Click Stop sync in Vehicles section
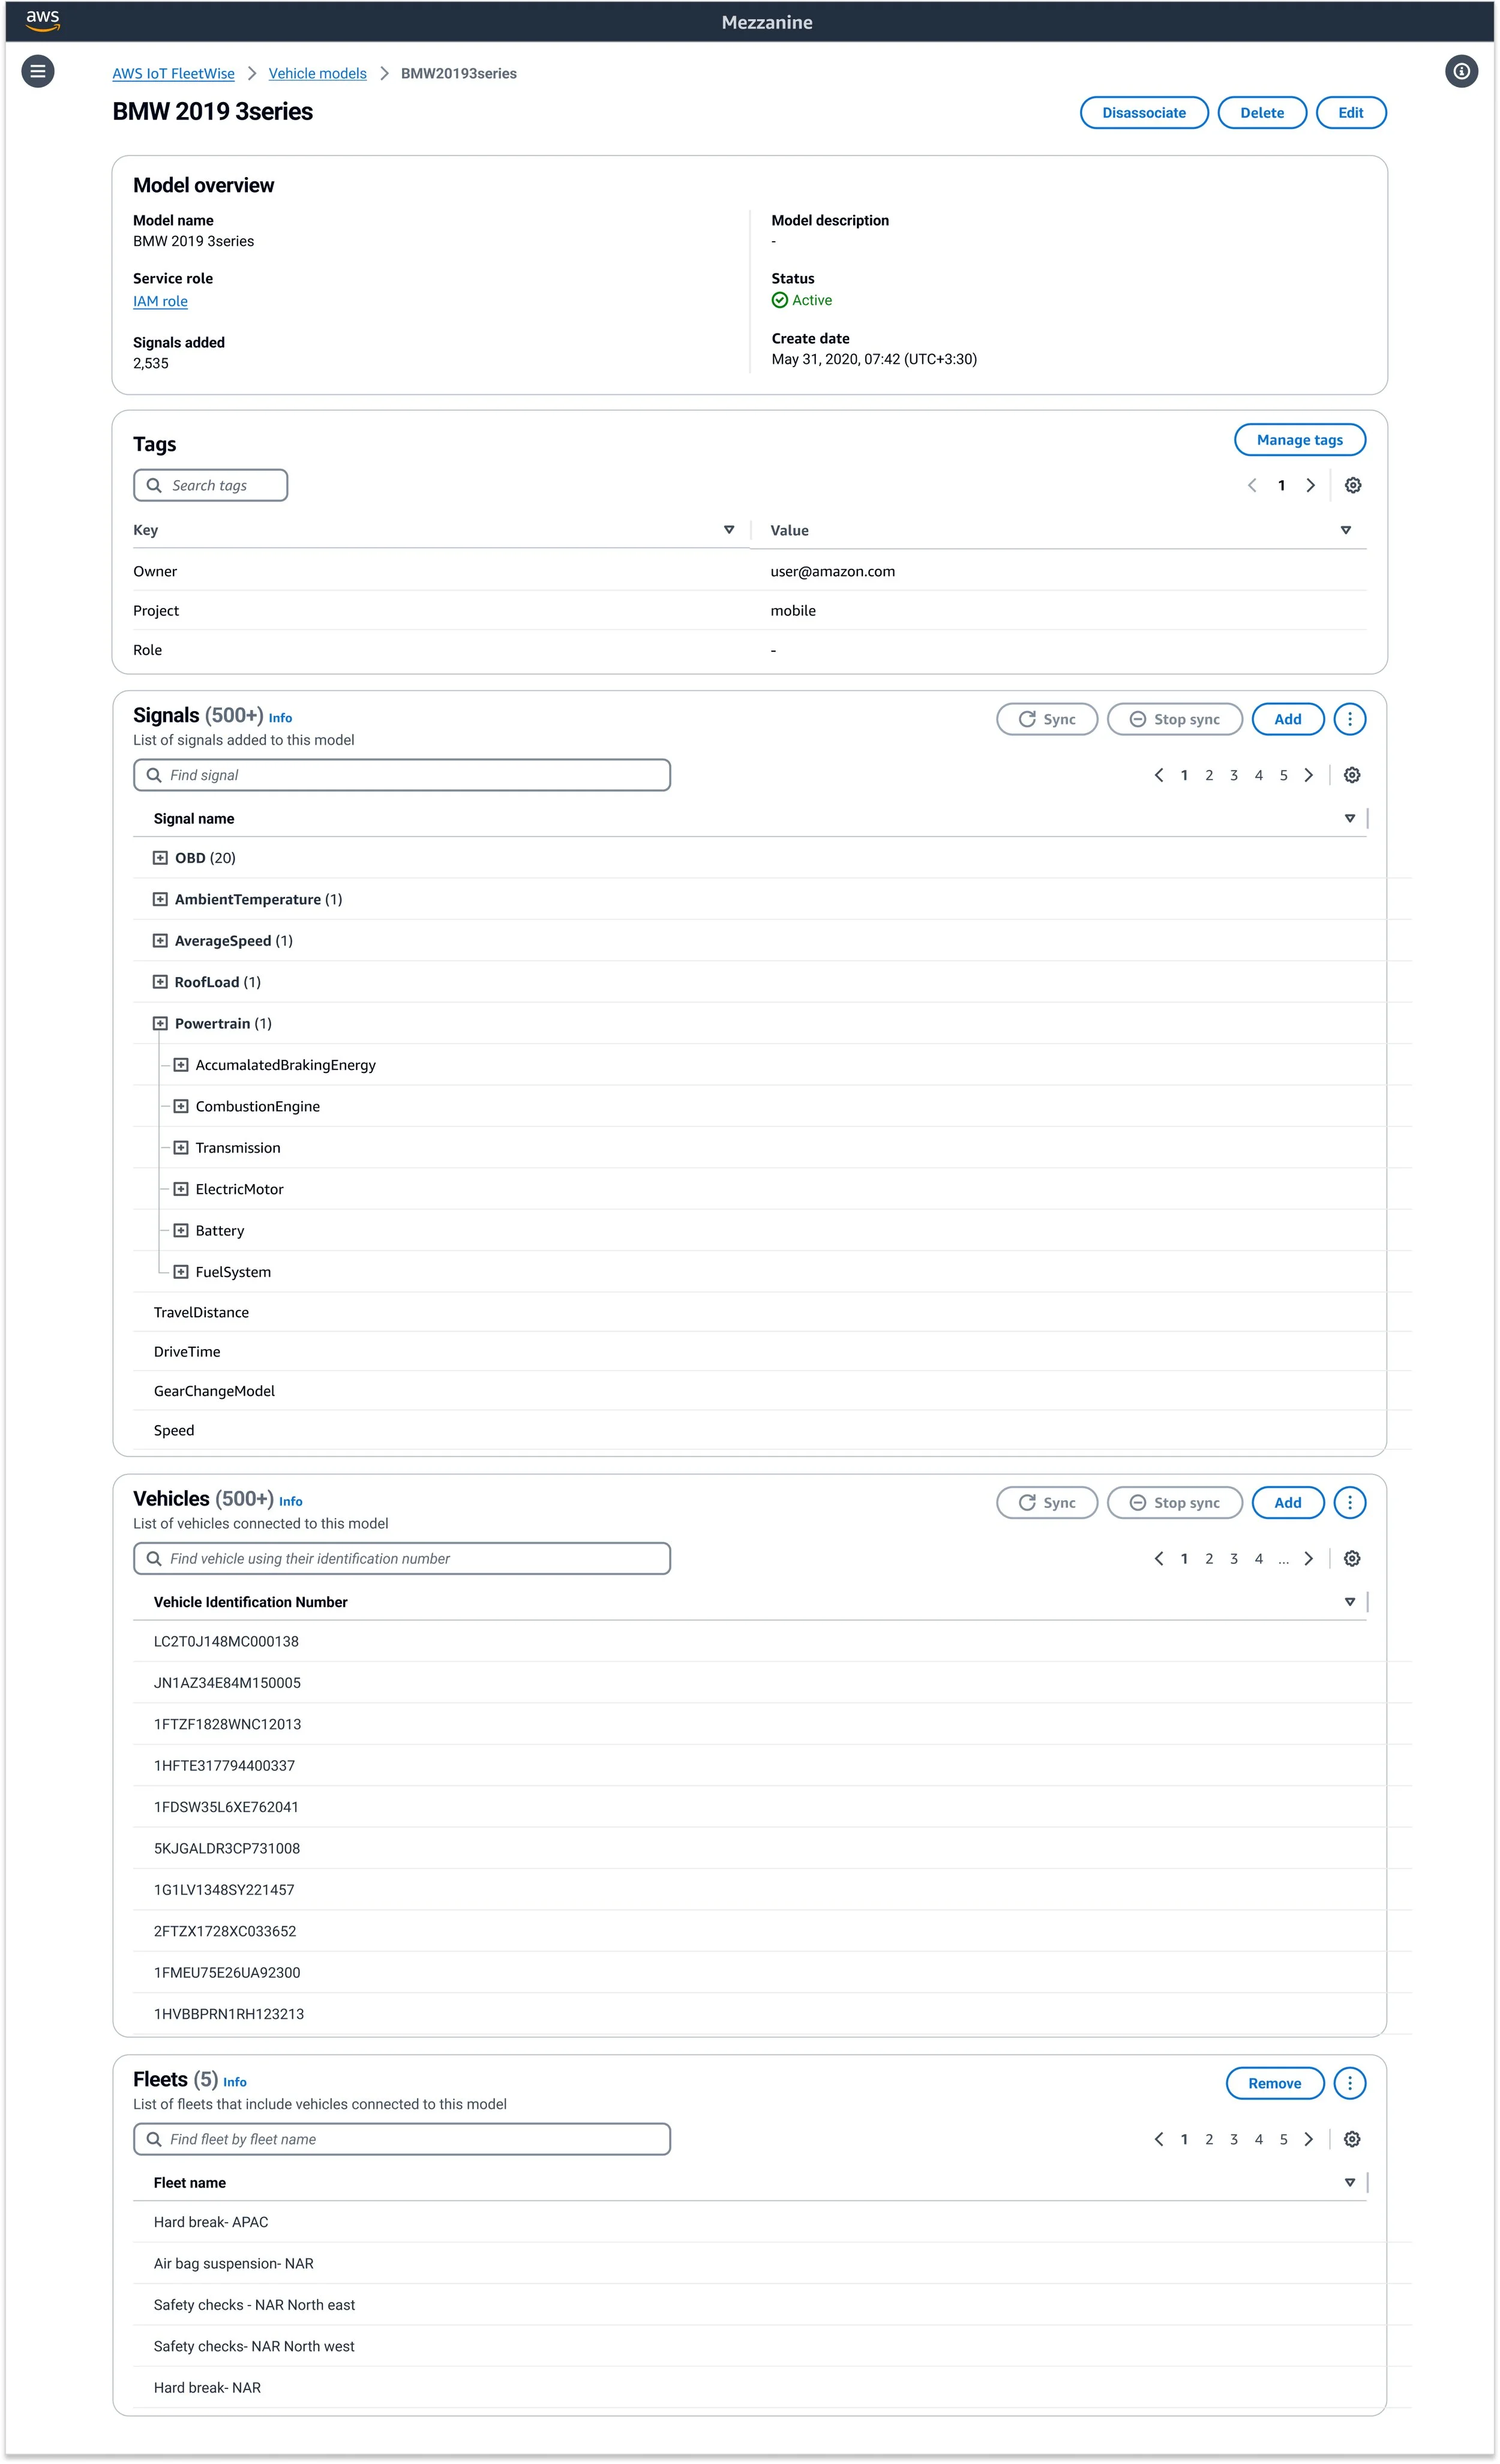 [1174, 1502]
